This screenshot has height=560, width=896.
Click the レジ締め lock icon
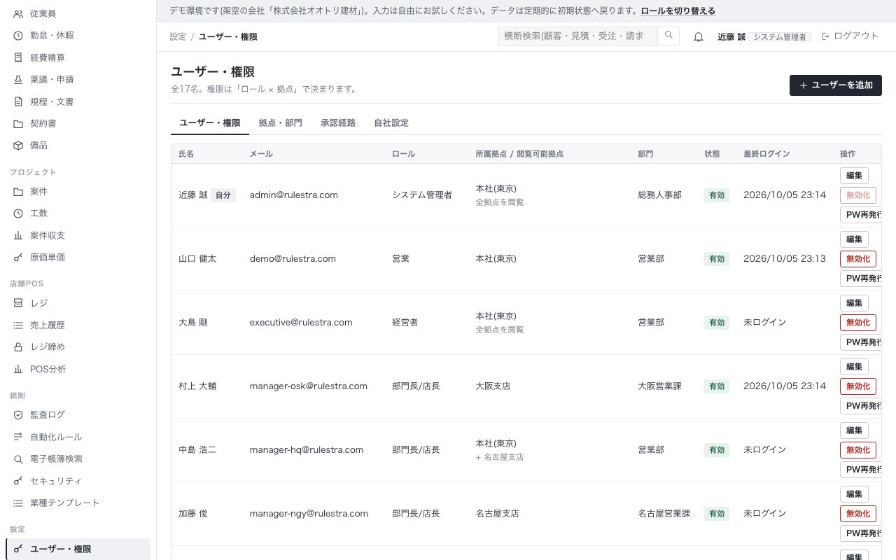click(18, 346)
